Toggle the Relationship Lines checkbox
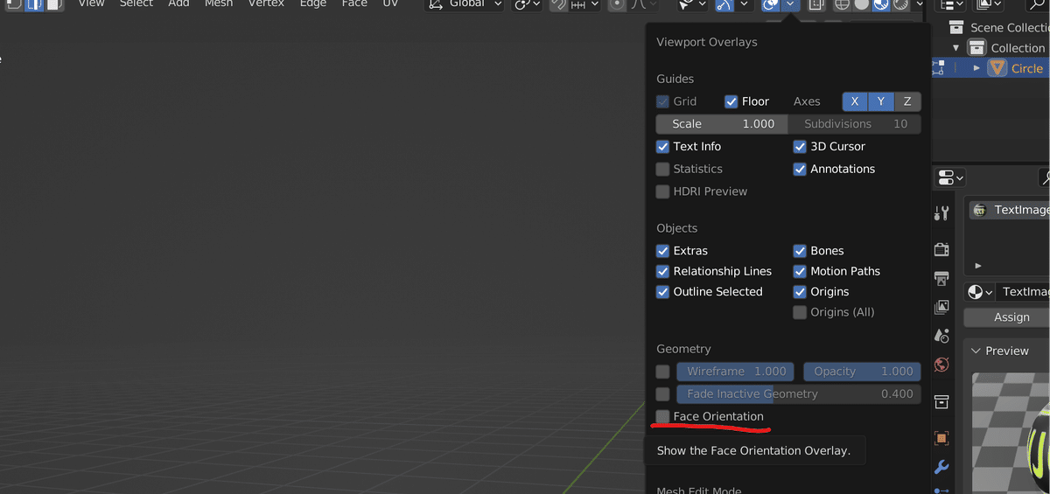Viewport: 1050px width, 494px height. click(x=663, y=271)
